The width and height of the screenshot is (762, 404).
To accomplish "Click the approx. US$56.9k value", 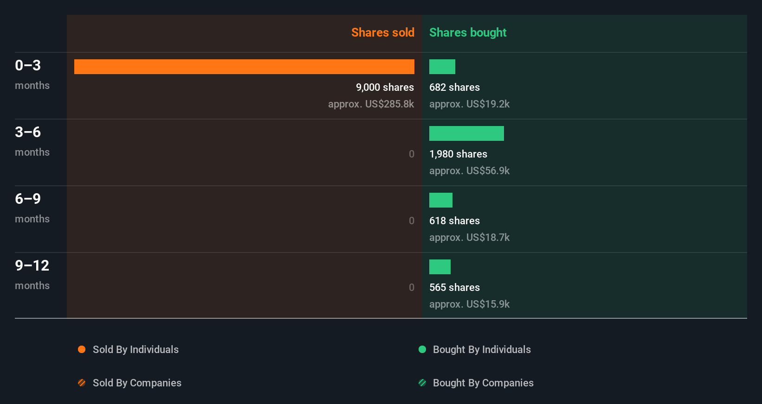I will (x=469, y=170).
